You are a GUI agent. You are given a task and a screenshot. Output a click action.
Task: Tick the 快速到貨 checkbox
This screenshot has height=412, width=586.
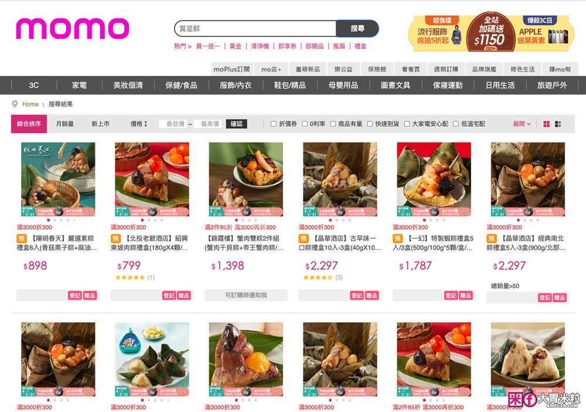(x=370, y=124)
